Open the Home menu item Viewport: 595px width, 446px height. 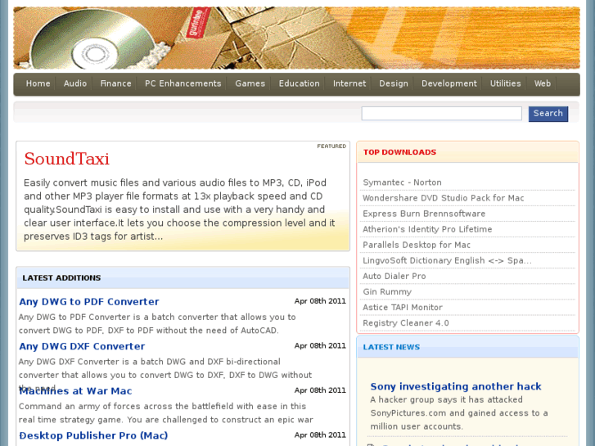(x=38, y=83)
